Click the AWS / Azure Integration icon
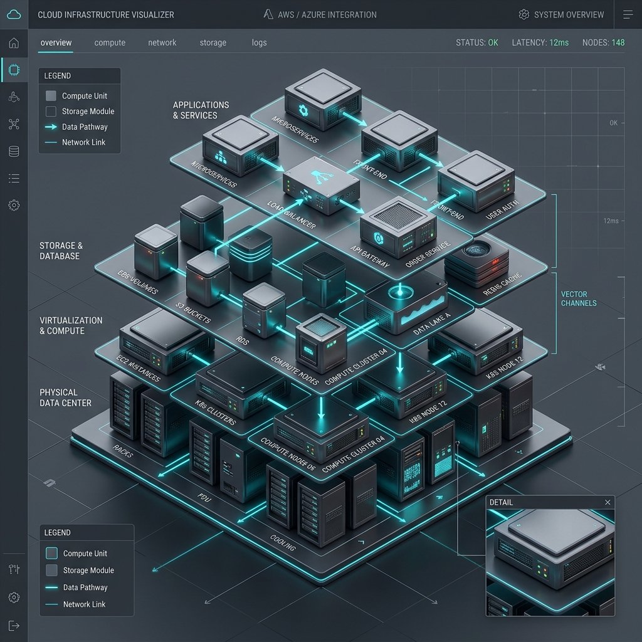This screenshot has height=642, width=642. pos(268,14)
